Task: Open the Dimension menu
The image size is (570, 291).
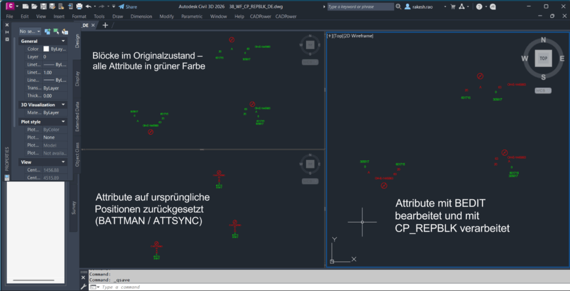Action: (141, 16)
